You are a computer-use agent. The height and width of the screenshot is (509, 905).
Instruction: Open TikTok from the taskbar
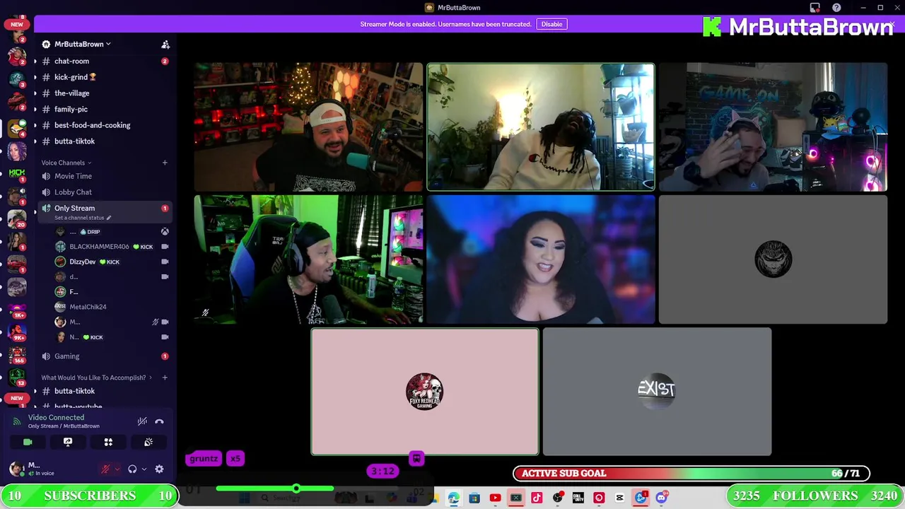(537, 498)
